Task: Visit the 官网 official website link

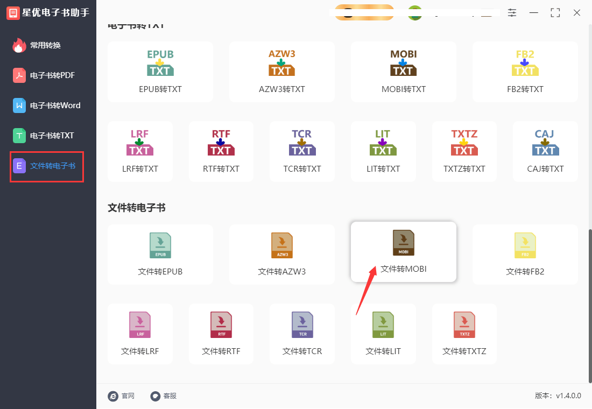Action: [122, 396]
